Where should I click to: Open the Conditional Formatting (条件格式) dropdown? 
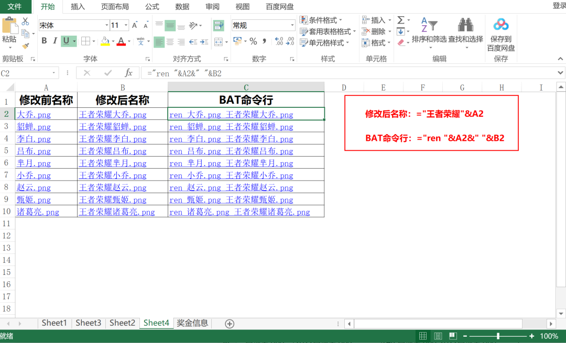click(321, 20)
